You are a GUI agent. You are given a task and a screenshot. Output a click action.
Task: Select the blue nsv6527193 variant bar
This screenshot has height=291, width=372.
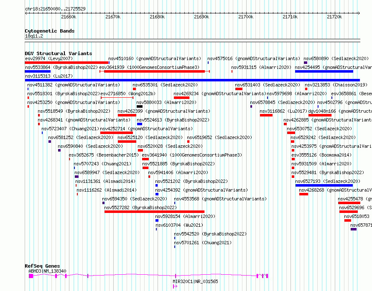(324, 185)
